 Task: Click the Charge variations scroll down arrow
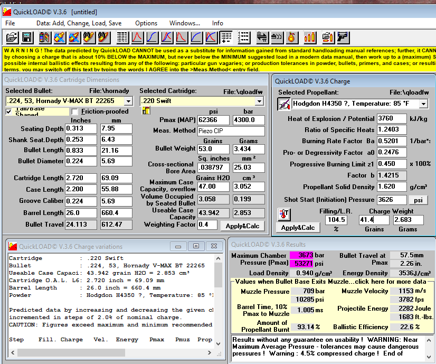click(219, 344)
